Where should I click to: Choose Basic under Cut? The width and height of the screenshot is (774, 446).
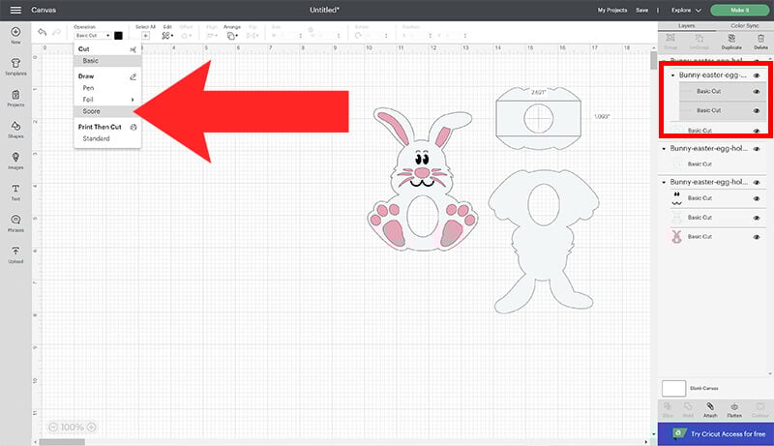[x=107, y=61]
